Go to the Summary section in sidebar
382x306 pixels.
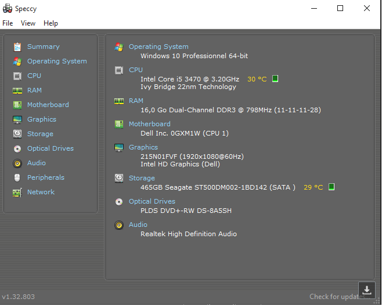[x=43, y=47]
